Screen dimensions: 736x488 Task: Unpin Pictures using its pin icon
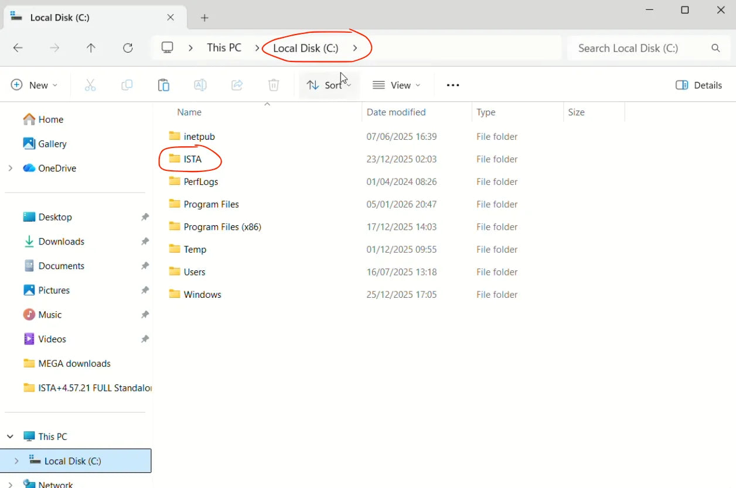pyautogui.click(x=145, y=290)
